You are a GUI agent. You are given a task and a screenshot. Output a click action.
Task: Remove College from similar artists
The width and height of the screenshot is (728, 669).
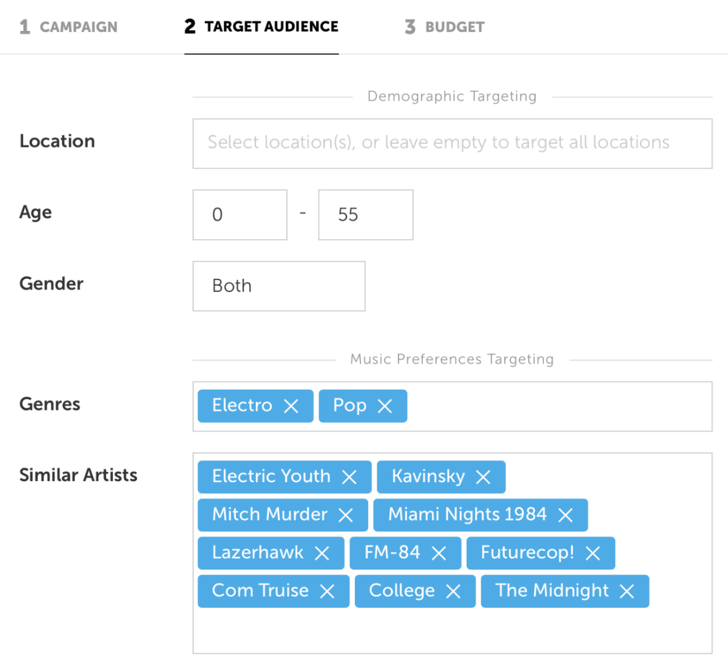click(x=453, y=591)
